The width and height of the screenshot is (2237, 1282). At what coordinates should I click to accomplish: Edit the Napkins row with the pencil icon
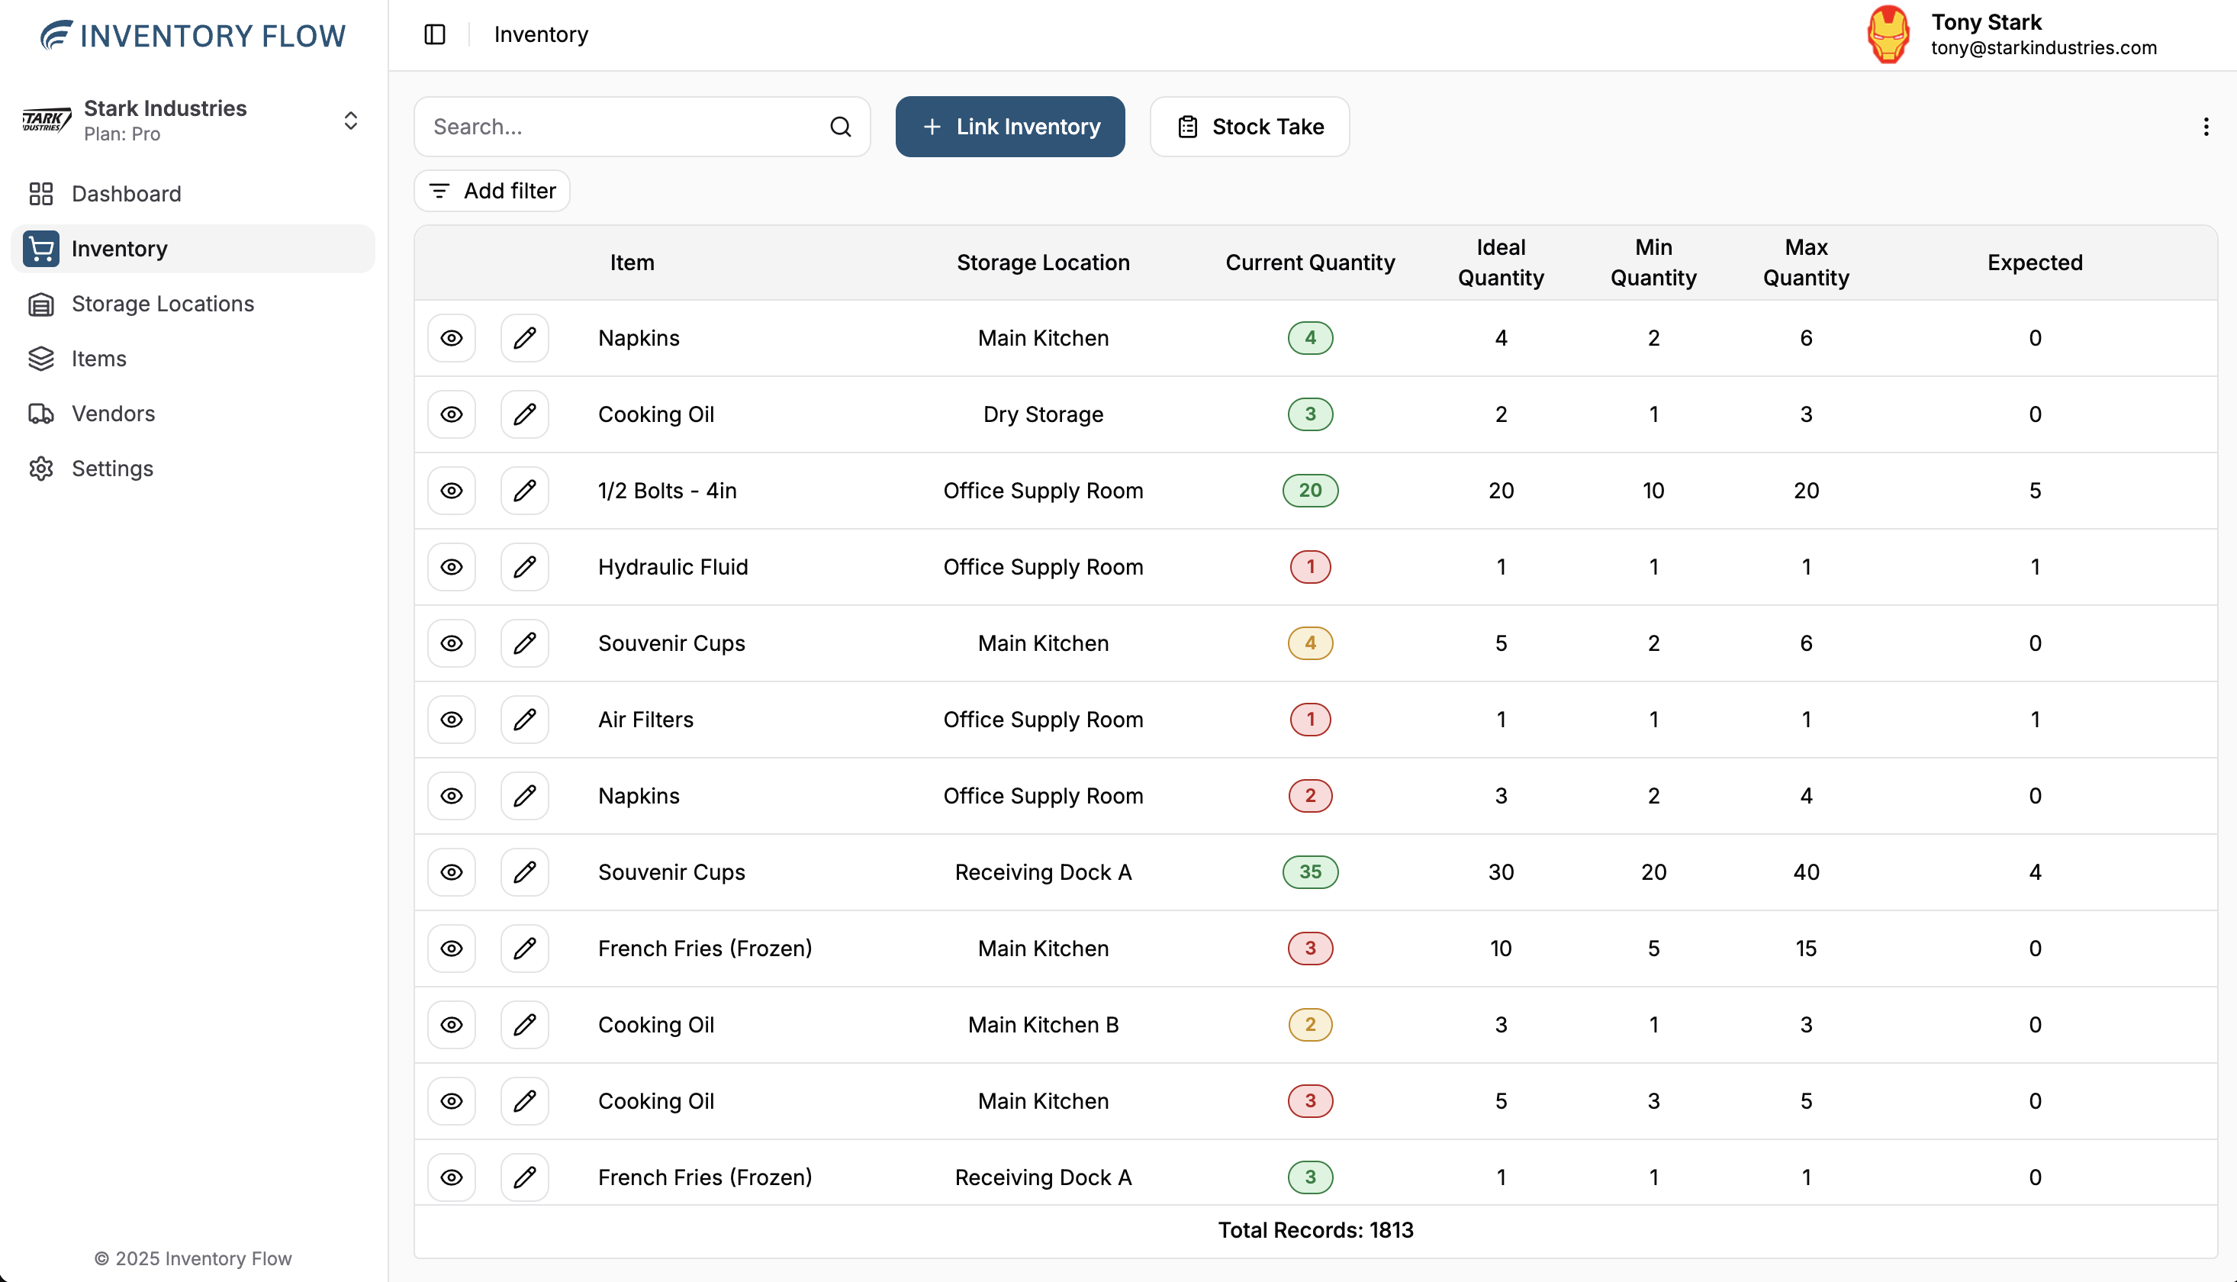click(x=524, y=337)
